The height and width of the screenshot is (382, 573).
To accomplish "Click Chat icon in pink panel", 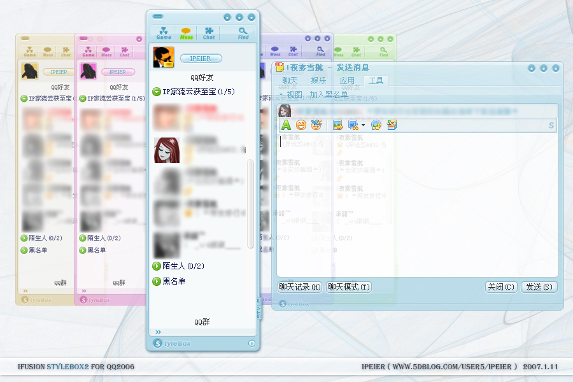I will pyautogui.click(x=124, y=52).
